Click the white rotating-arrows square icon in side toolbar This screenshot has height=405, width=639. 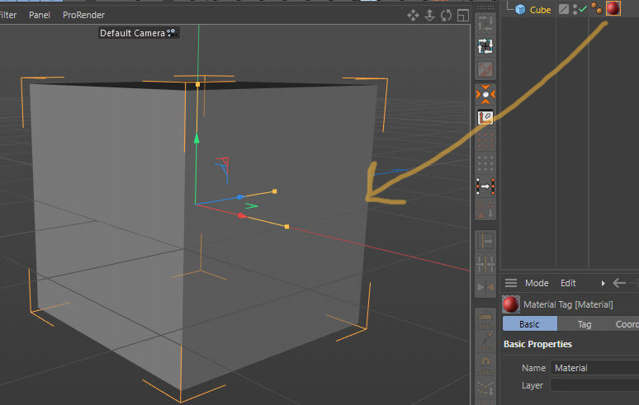point(485,46)
